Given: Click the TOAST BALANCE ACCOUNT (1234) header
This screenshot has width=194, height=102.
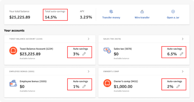Looking at the screenshot, I should pyautogui.click(x=26, y=39).
